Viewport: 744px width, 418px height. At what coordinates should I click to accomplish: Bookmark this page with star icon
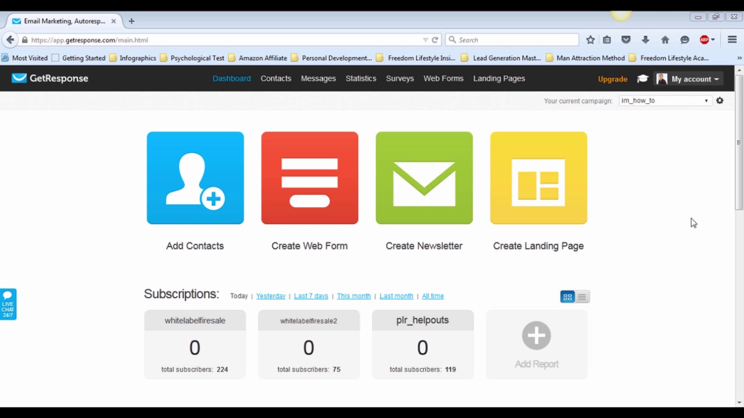point(591,40)
